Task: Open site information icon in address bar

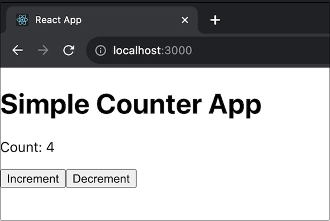Action: 100,51
